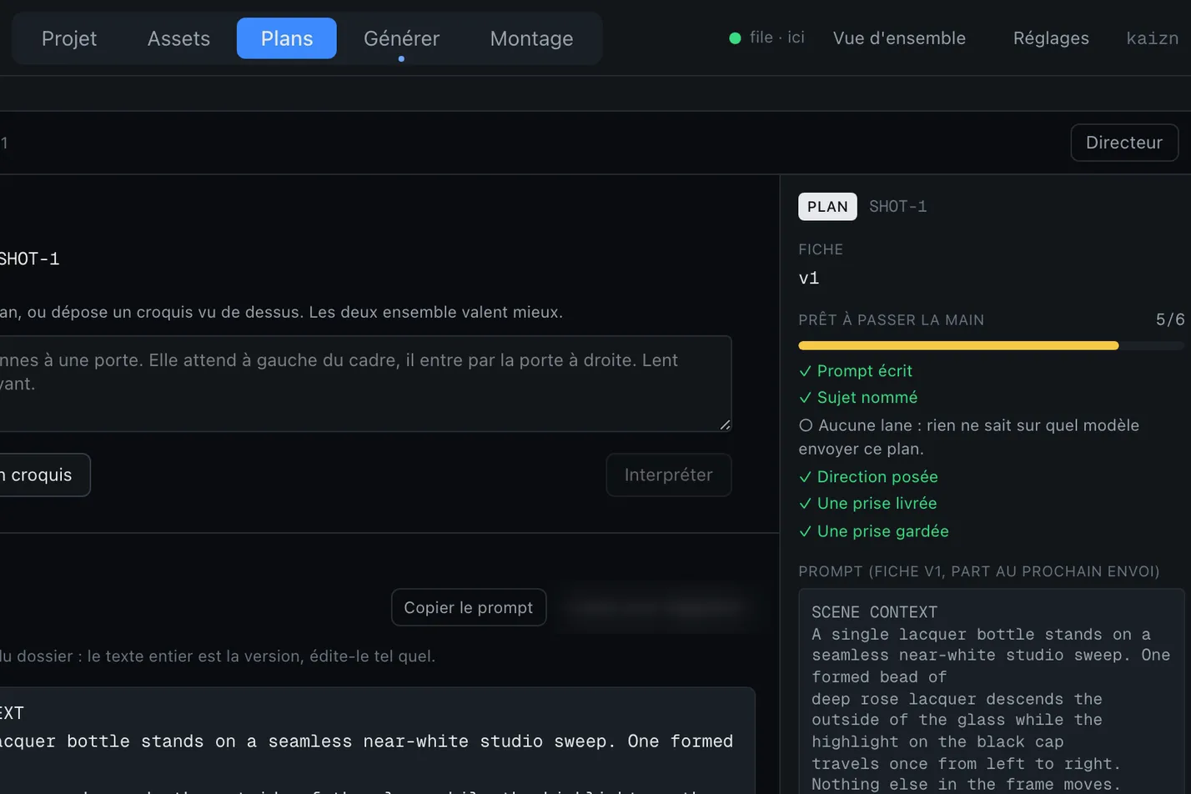Switch to the Assets tab
Viewport: 1191px width, 794px height.
click(x=178, y=38)
